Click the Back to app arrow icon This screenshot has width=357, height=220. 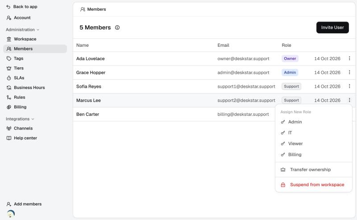click(8, 7)
